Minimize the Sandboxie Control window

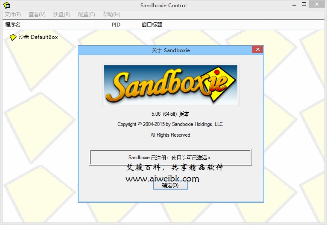294,4
